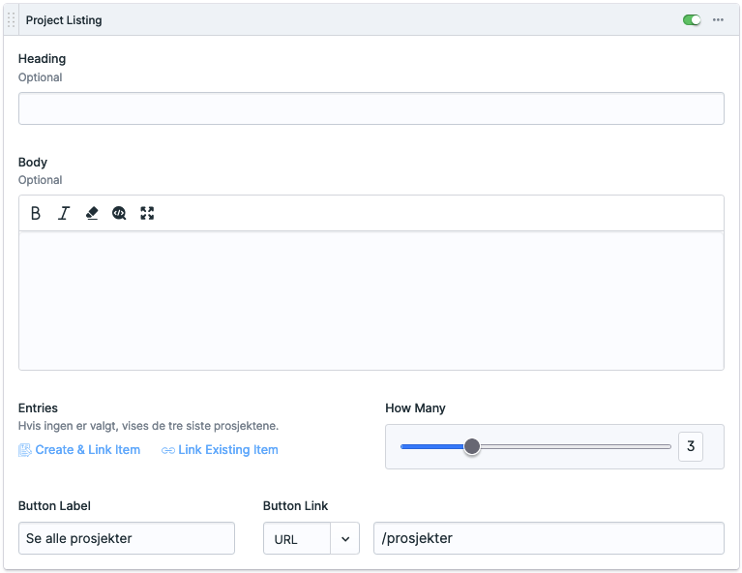This screenshot has height=573, width=742.
Task: Open the source code view icon
Action: [x=119, y=213]
